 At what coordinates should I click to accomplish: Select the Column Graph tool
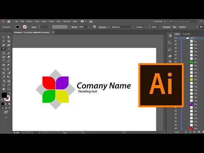8,81
